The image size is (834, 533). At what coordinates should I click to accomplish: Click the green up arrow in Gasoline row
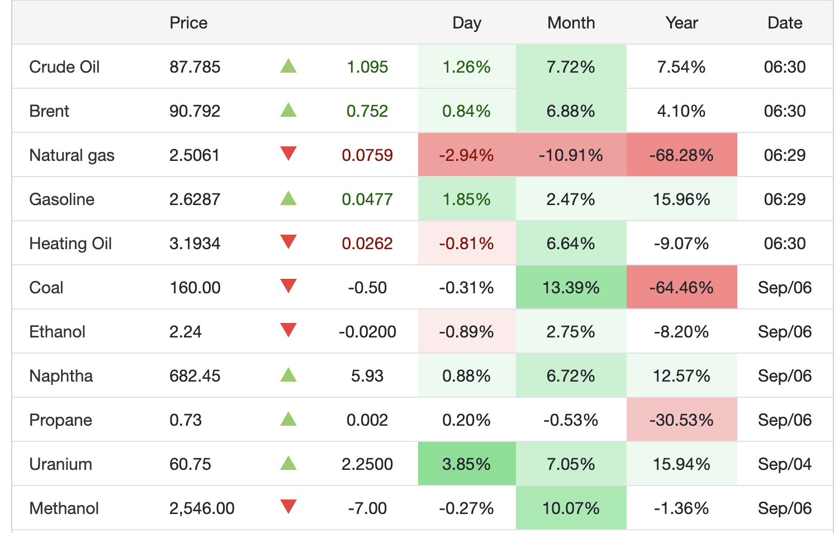click(288, 198)
